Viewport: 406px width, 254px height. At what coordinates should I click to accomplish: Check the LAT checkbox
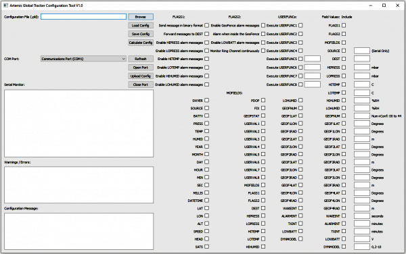(206, 208)
